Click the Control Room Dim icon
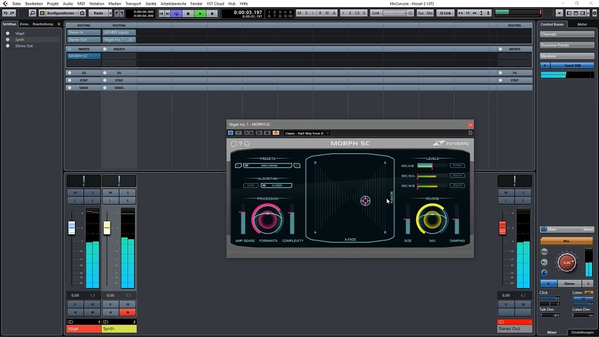 [x=545, y=252]
